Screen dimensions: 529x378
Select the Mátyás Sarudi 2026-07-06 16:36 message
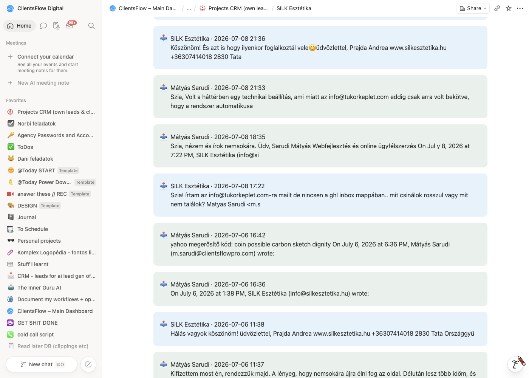coord(320,289)
